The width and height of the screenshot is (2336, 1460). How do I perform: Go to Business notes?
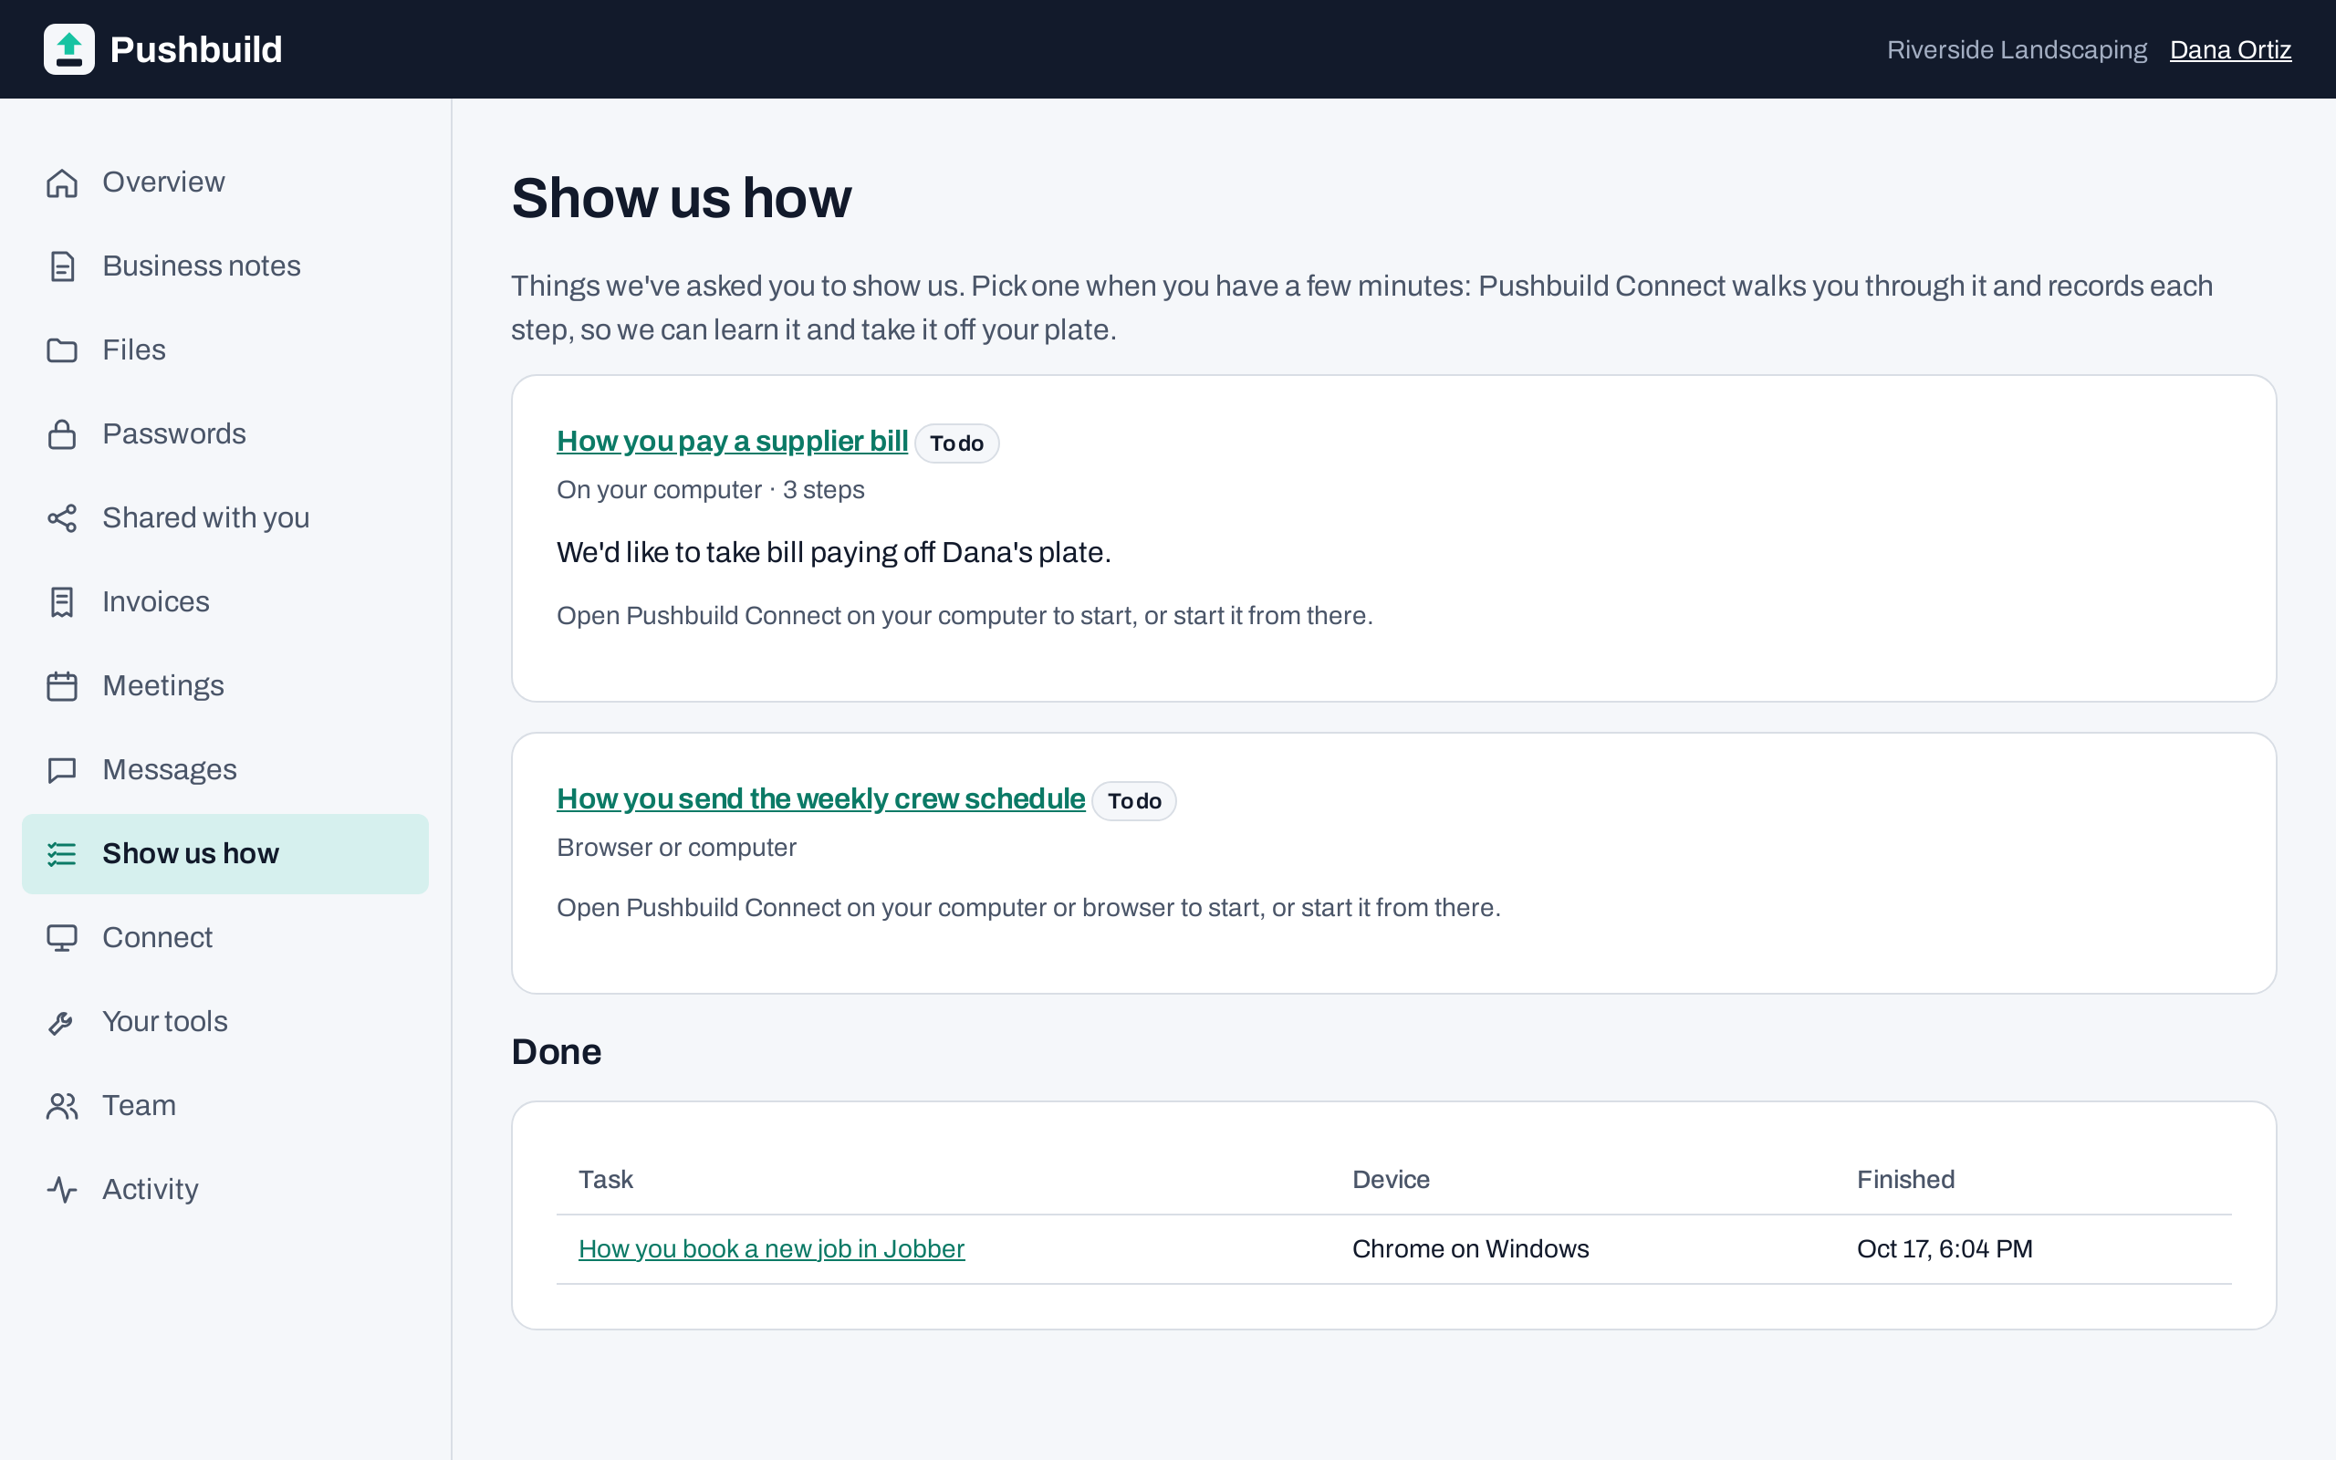224,266
